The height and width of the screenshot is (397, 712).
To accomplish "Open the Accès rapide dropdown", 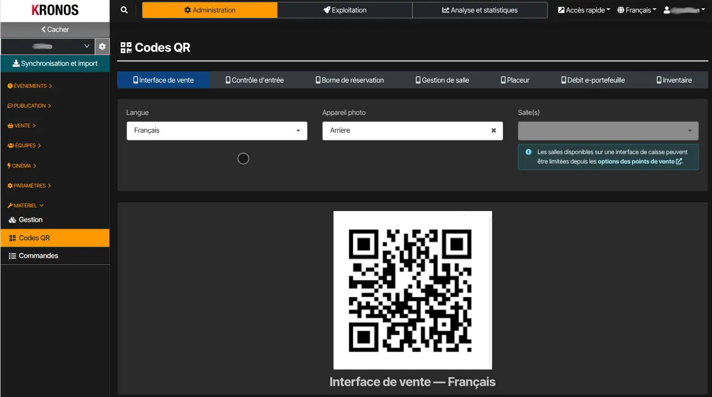I will click(584, 10).
